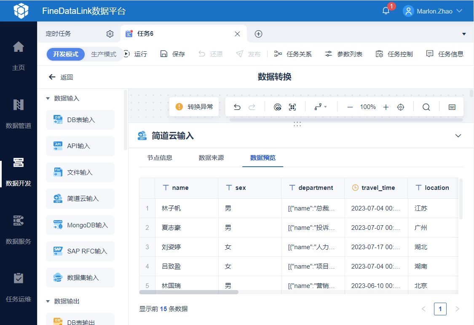This screenshot has width=474, height=325.
Task: Collapse the 数据输出 group
Action: (x=48, y=301)
